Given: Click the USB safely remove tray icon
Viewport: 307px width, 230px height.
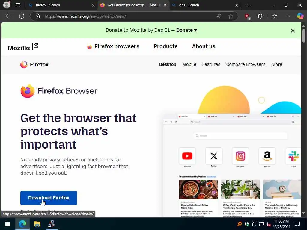Looking at the screenshot, I should [x=254, y=224].
